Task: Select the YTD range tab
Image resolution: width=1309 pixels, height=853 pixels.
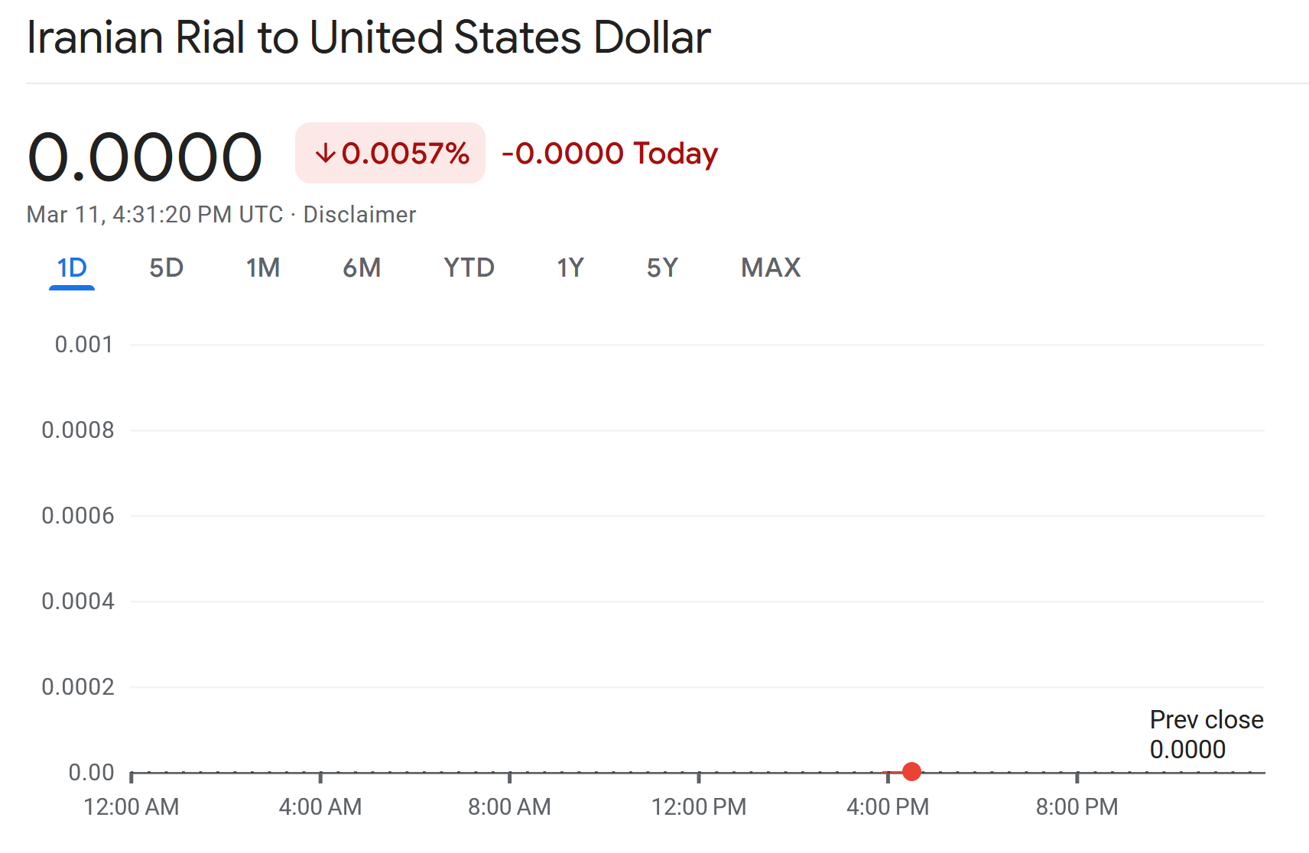Action: (x=469, y=268)
